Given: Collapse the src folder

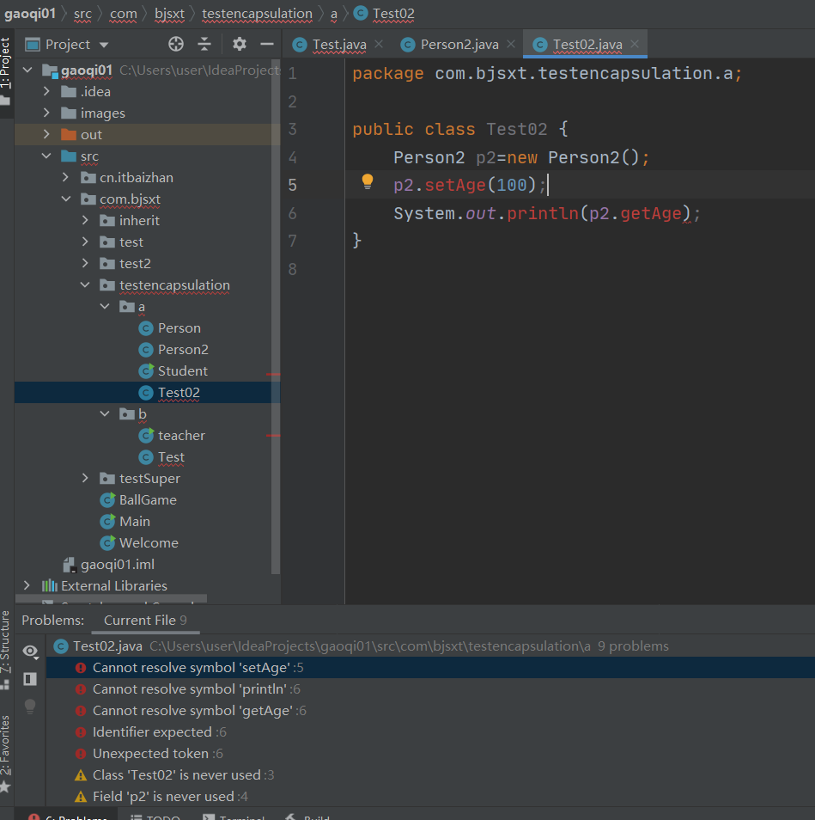Looking at the screenshot, I should pyautogui.click(x=46, y=156).
